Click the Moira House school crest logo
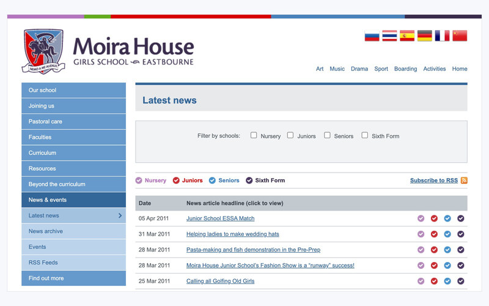Image resolution: width=489 pixels, height=306 pixels. [43, 51]
